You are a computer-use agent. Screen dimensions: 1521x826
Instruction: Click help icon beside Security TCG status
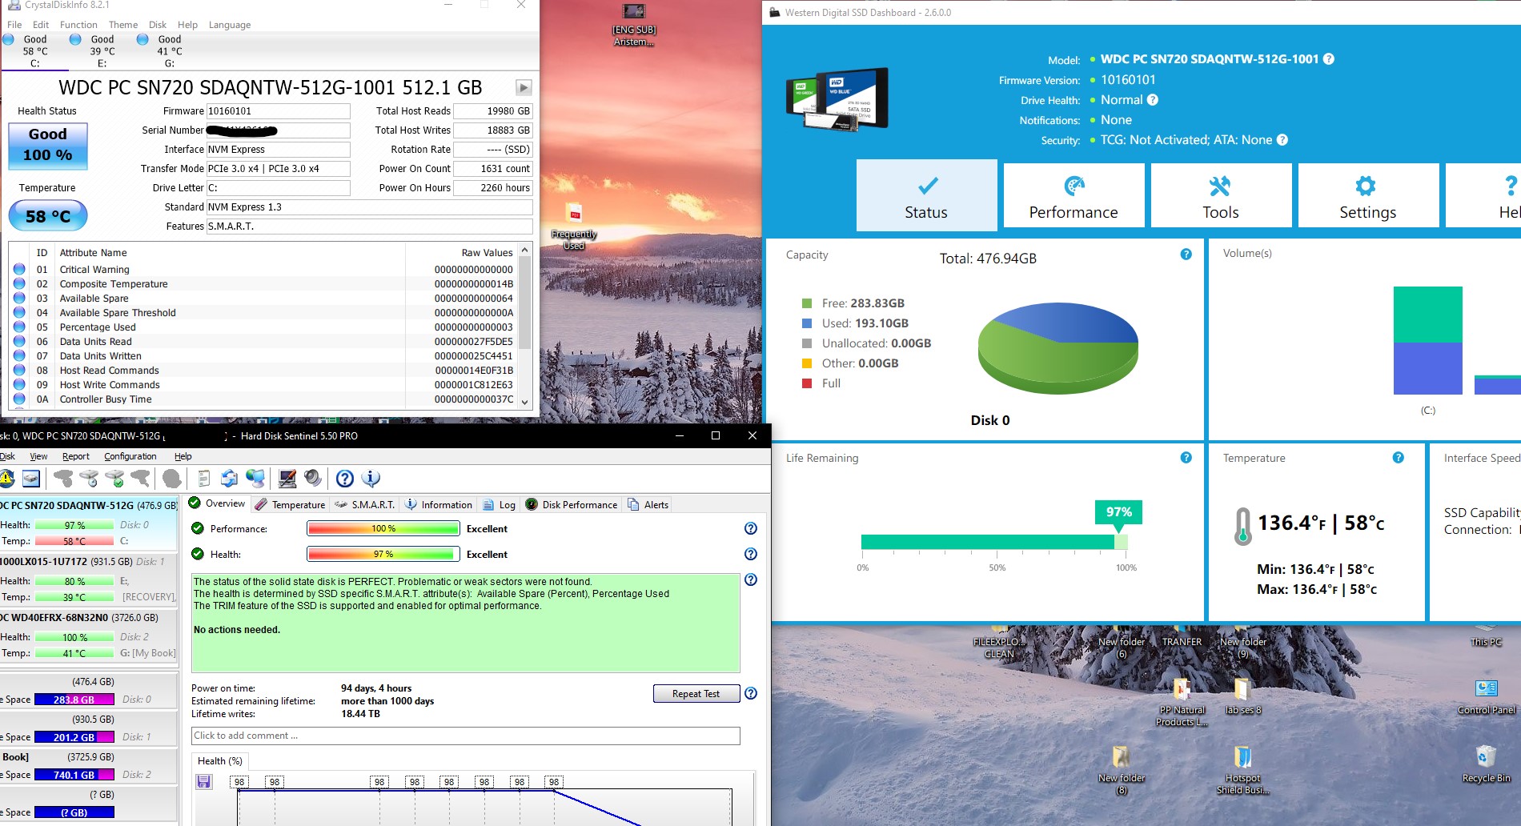click(x=1282, y=140)
